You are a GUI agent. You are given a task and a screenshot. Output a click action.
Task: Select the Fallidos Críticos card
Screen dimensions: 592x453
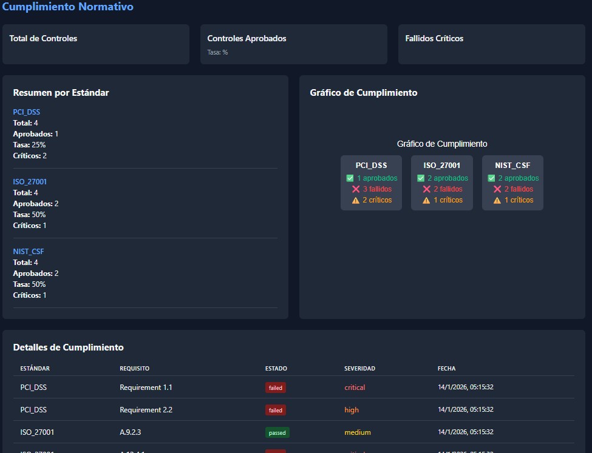[491, 44]
